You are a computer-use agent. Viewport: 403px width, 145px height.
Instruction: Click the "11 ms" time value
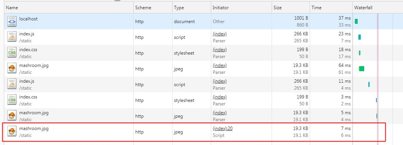point(345,81)
